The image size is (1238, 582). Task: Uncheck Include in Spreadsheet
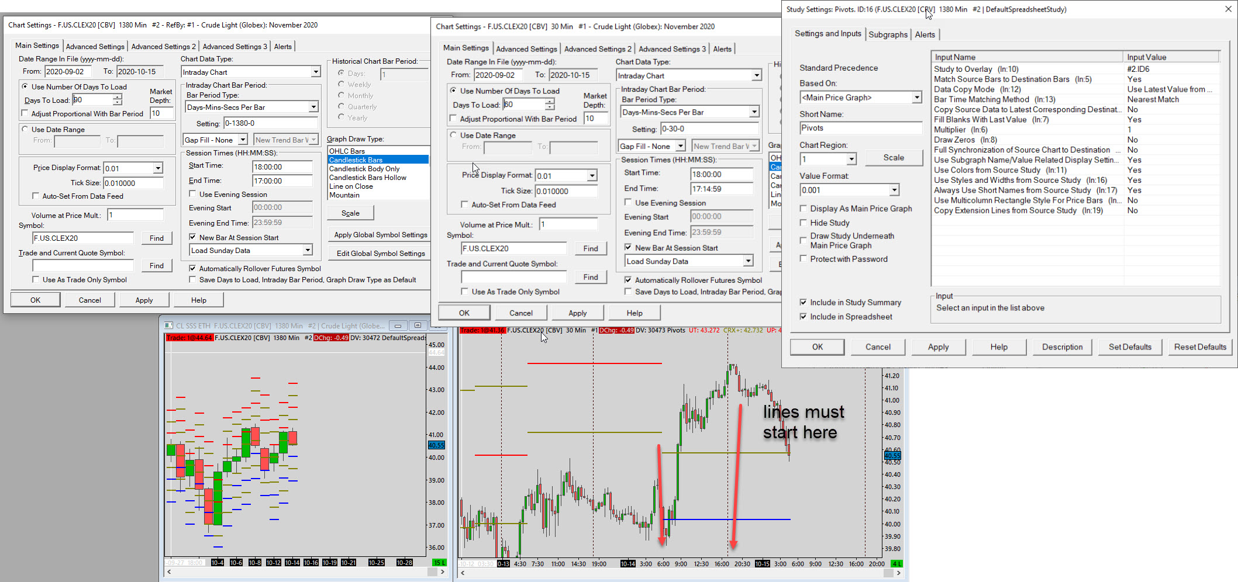804,317
